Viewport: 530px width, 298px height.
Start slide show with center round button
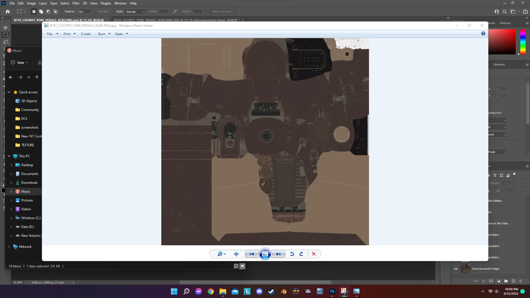click(265, 254)
